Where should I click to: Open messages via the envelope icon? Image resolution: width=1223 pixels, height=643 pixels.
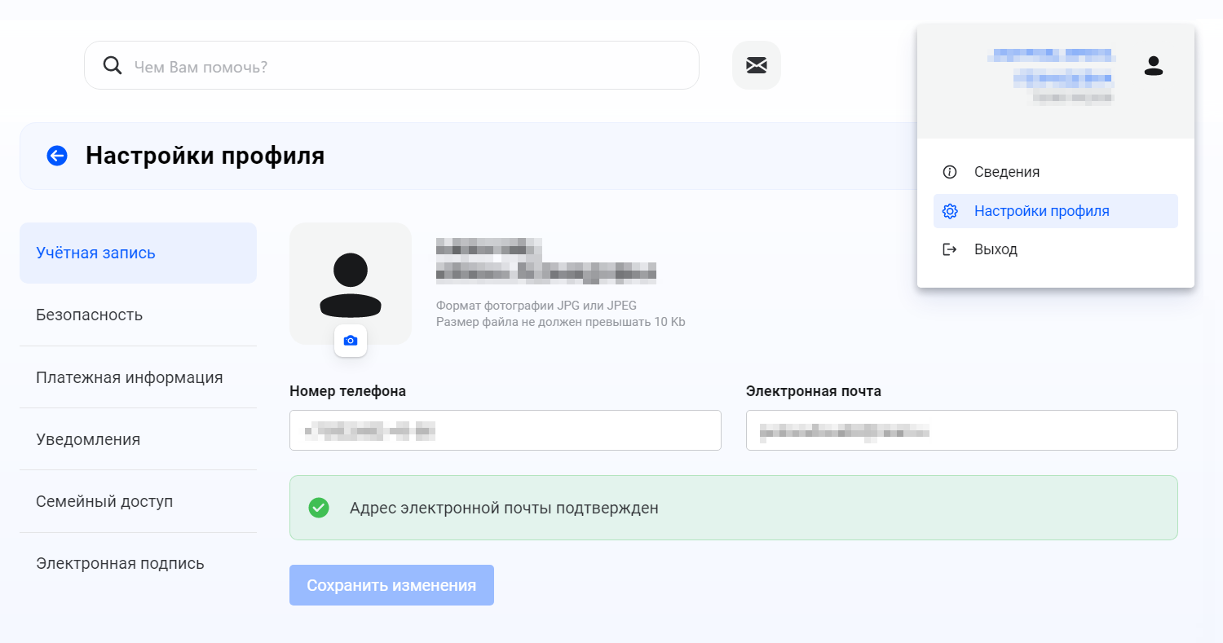[757, 65]
